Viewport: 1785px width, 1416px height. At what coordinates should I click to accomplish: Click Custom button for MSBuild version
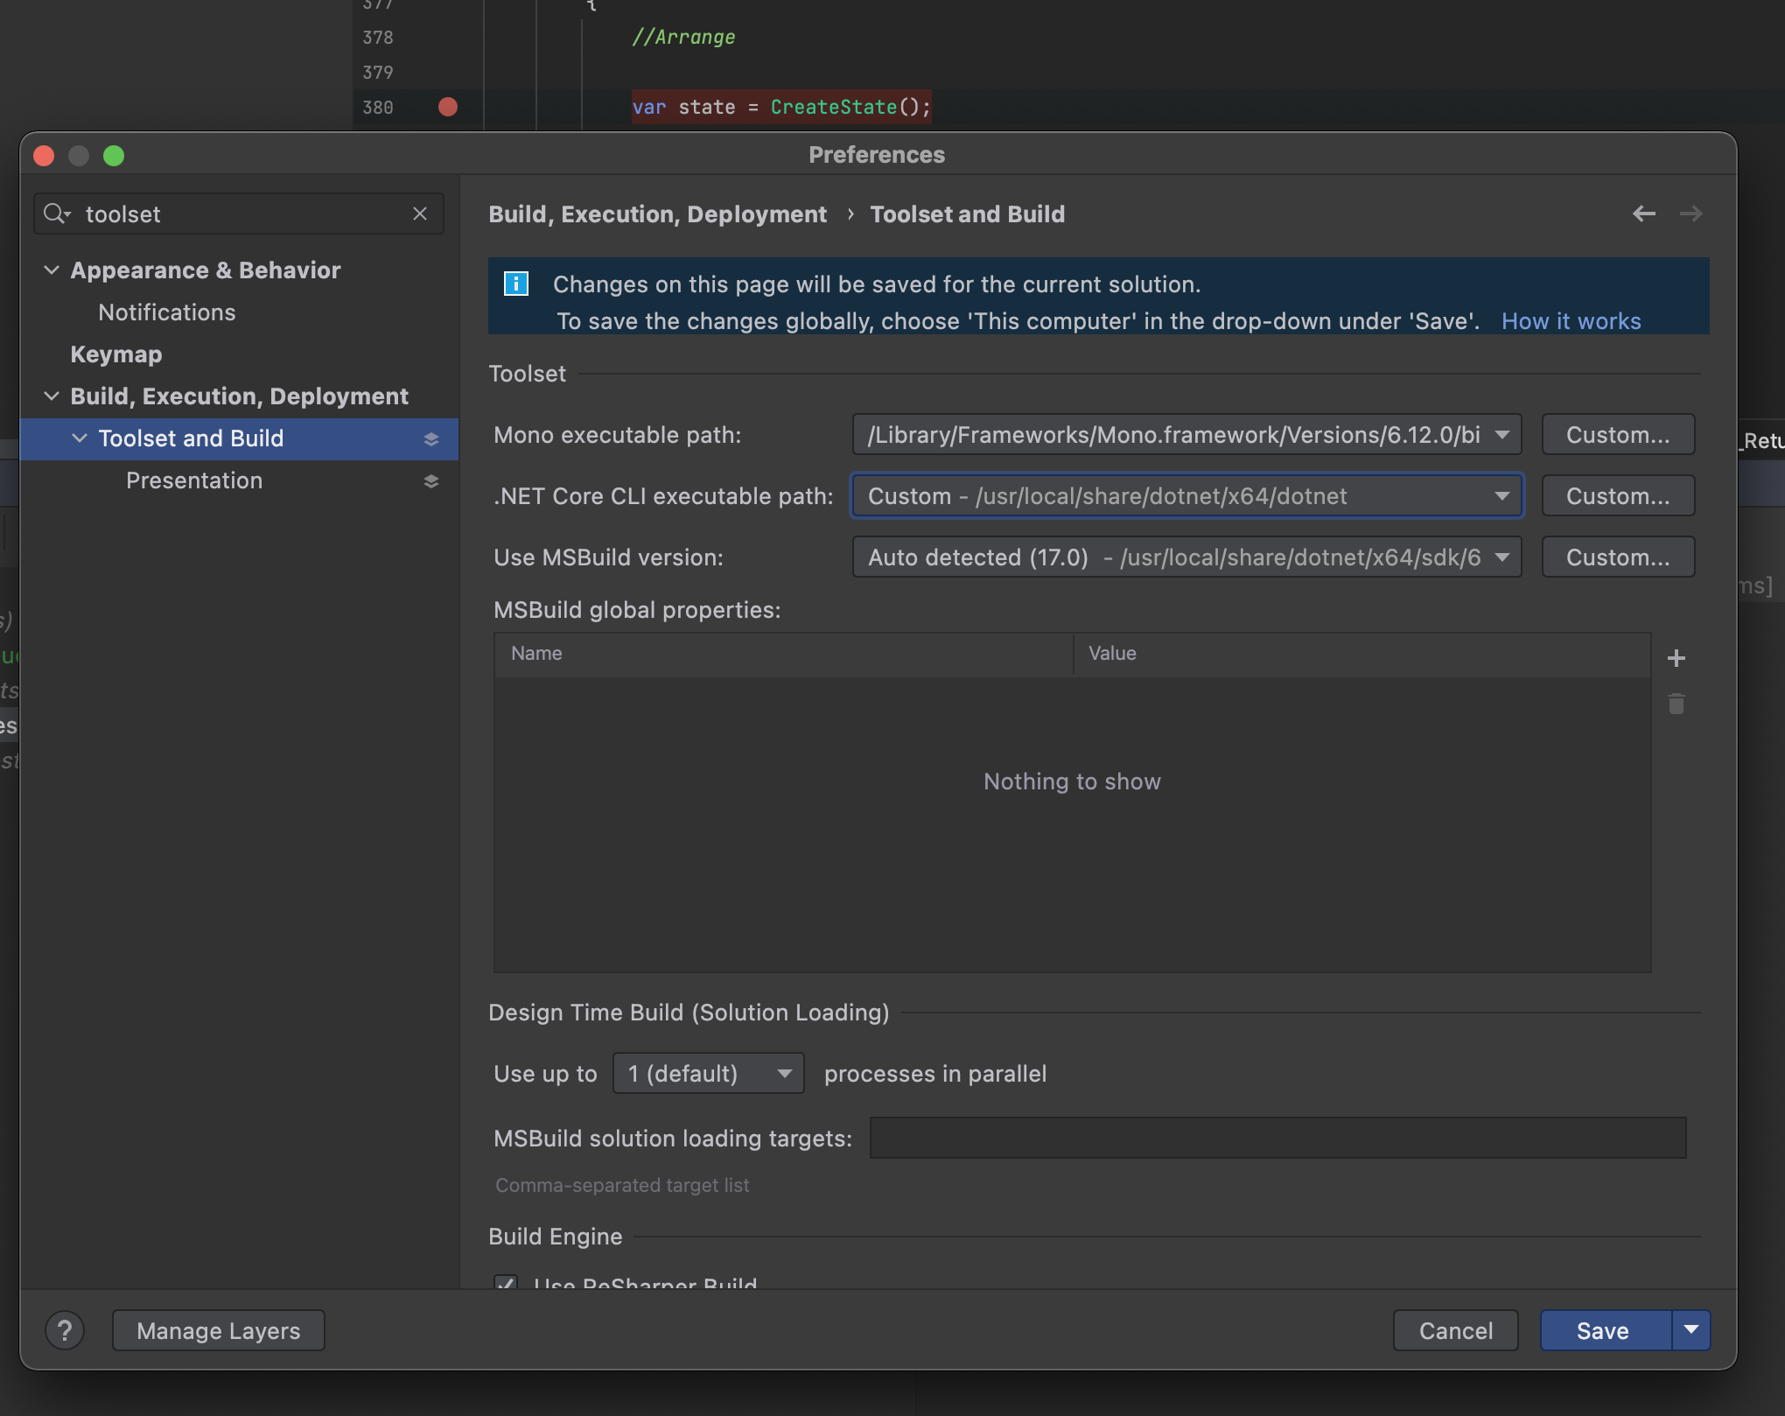point(1618,557)
